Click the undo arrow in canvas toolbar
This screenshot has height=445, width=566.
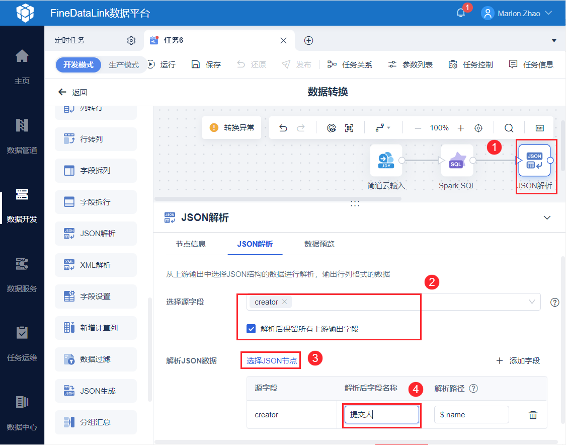[283, 128]
